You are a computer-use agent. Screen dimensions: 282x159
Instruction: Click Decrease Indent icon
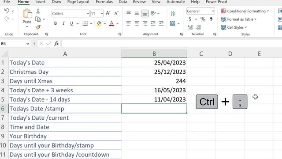[x=153, y=23]
